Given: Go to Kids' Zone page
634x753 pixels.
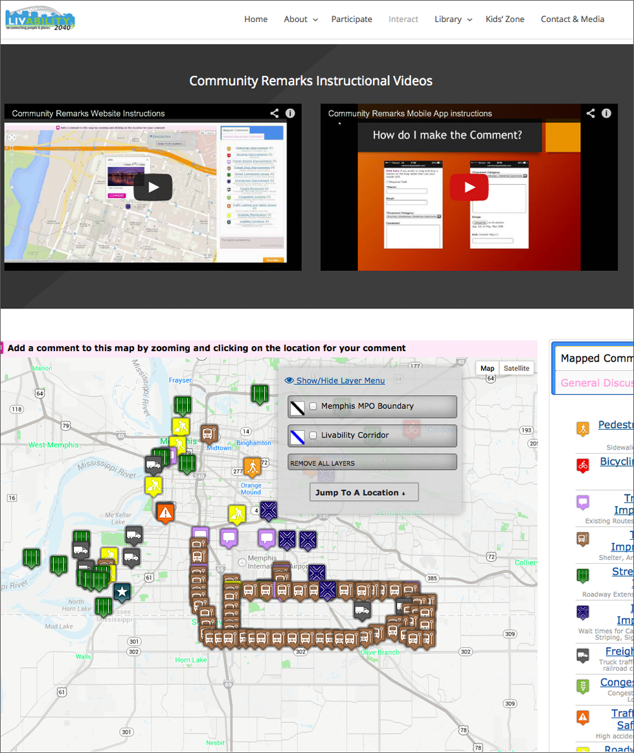Looking at the screenshot, I should click(x=505, y=19).
